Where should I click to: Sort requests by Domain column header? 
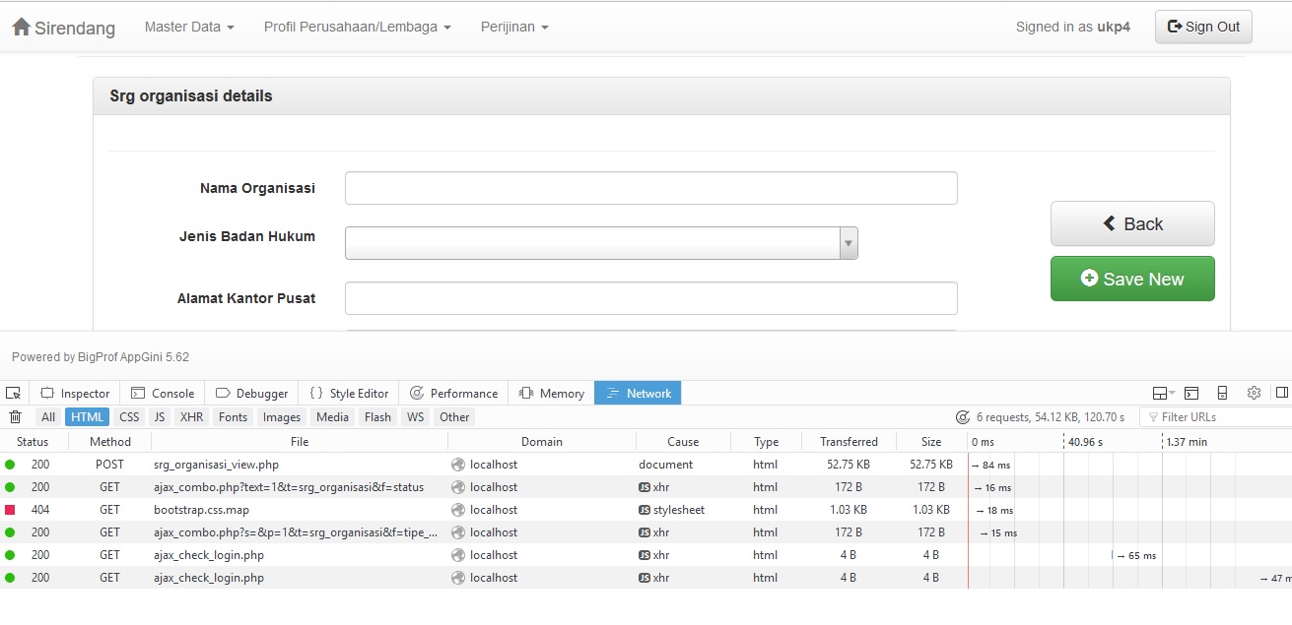tap(542, 442)
